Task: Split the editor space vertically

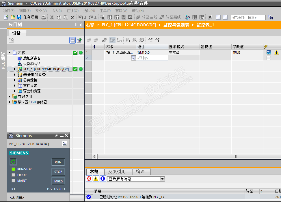Action: coord(225,17)
